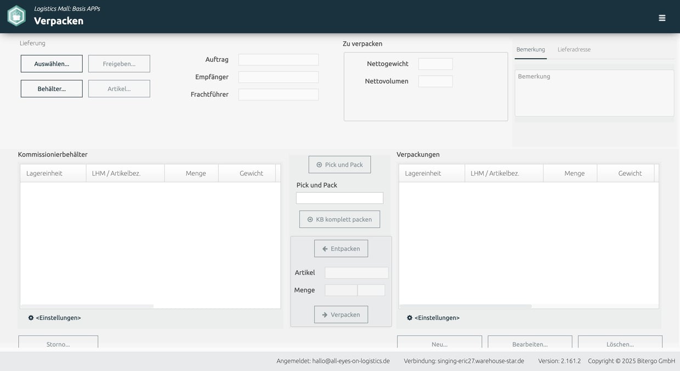The height and width of the screenshot is (371, 680).
Task: Click the Neu... button
Action: pos(439,343)
